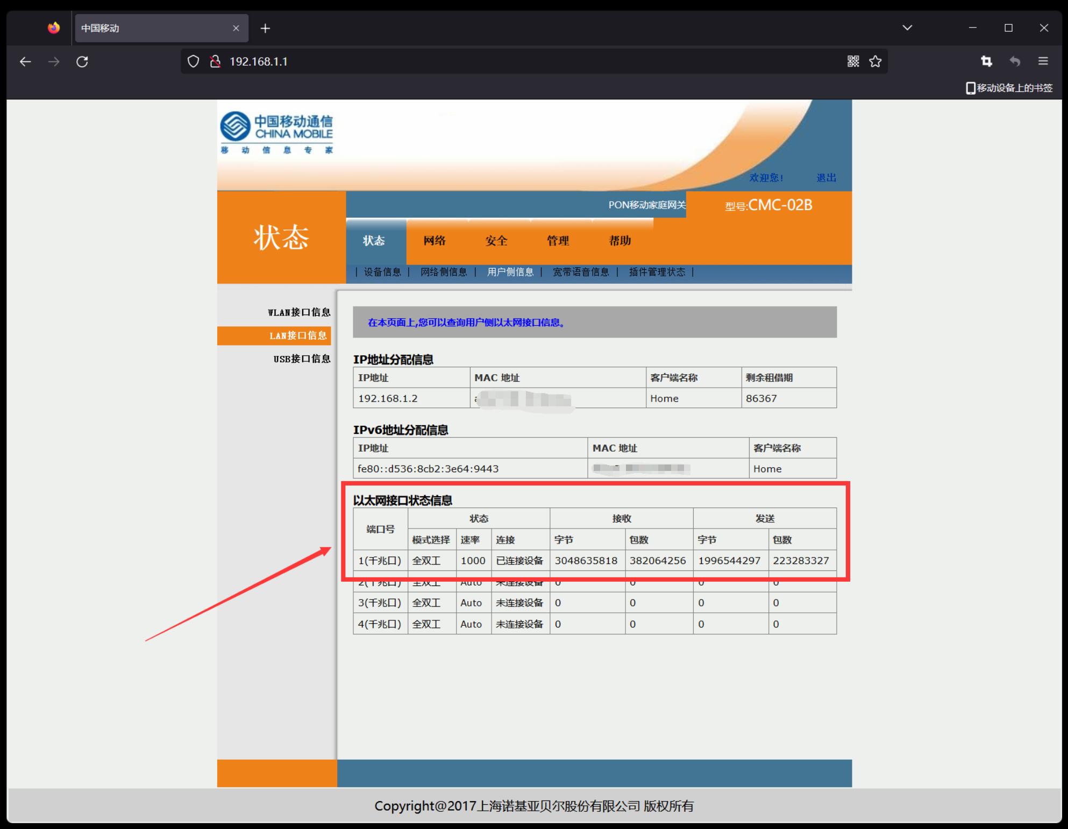
Task: Click the tracking protection shield icon
Action: [193, 62]
